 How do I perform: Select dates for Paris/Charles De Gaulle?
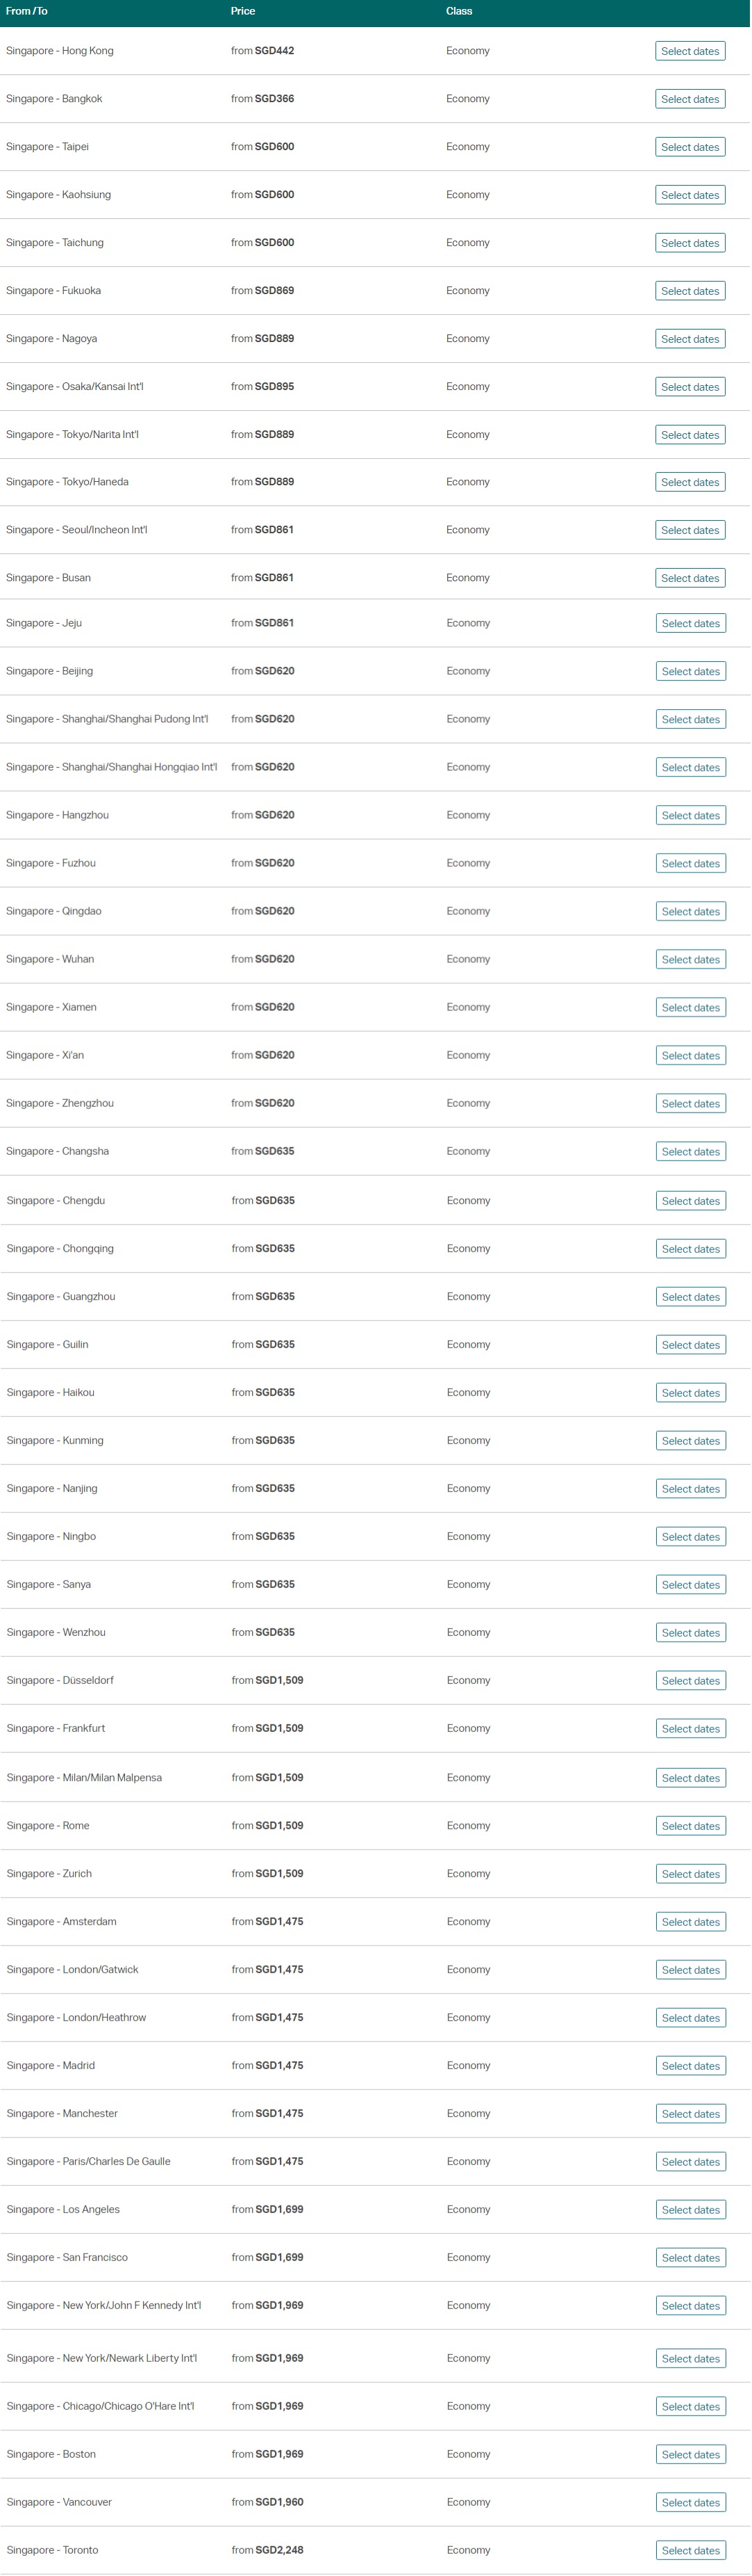tap(690, 2162)
